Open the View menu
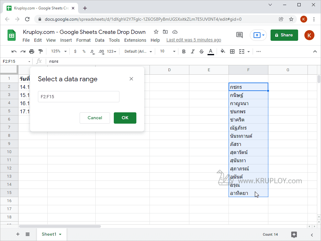This screenshot has width=321, height=241. click(51, 40)
